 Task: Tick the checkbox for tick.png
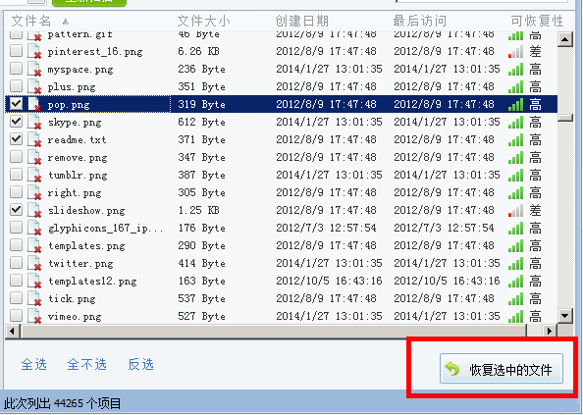click(x=16, y=298)
